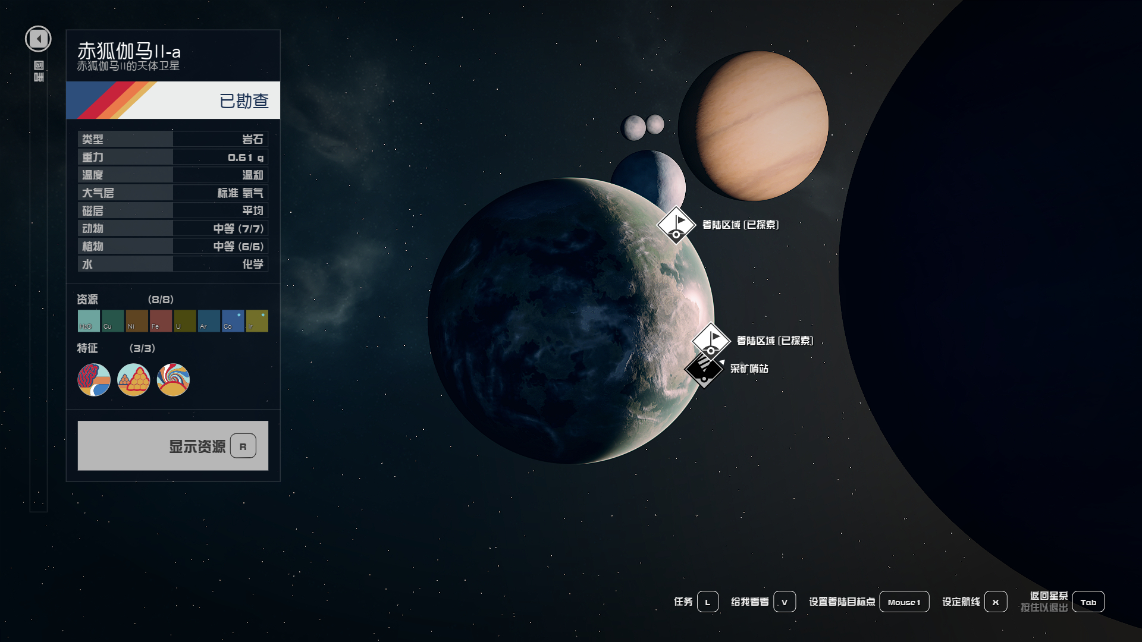
Task: Click the lower 着陆区域[已探索] label
Action: (775, 341)
